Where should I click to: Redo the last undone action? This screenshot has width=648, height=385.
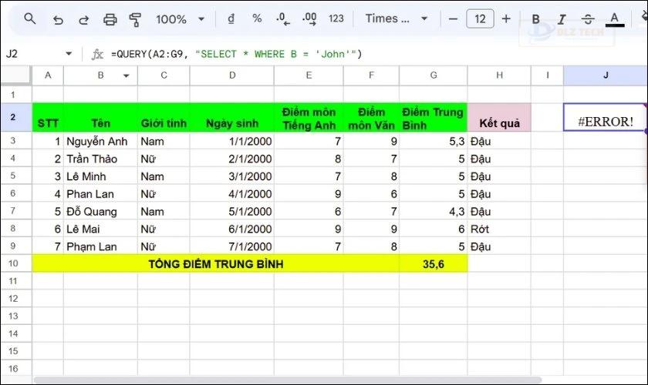coord(84,19)
